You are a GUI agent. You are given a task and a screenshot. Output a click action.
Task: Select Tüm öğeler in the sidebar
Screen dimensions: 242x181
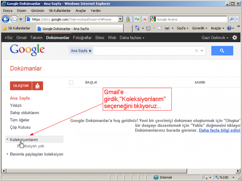20,120
